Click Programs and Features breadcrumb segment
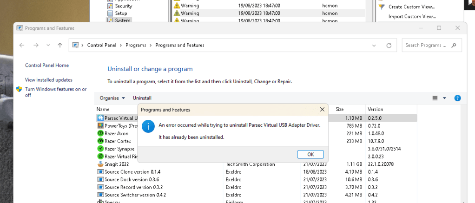 click(180, 45)
